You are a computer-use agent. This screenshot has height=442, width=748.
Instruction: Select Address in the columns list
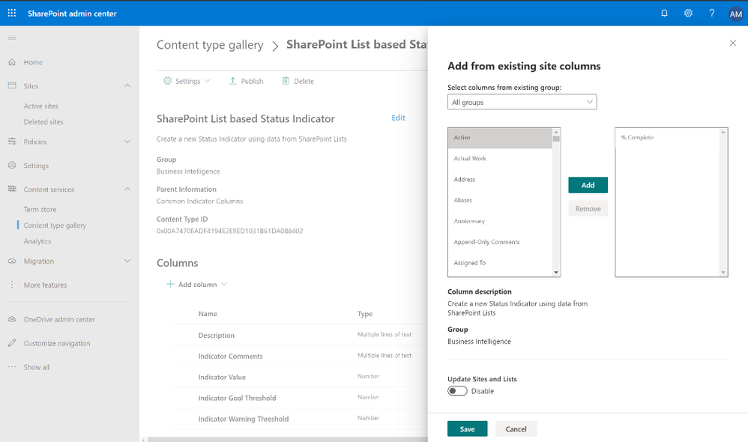[500, 179]
